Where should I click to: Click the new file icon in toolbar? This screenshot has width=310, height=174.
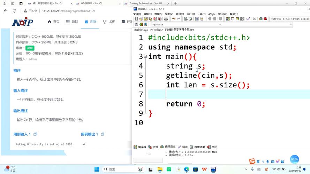click(136, 19)
